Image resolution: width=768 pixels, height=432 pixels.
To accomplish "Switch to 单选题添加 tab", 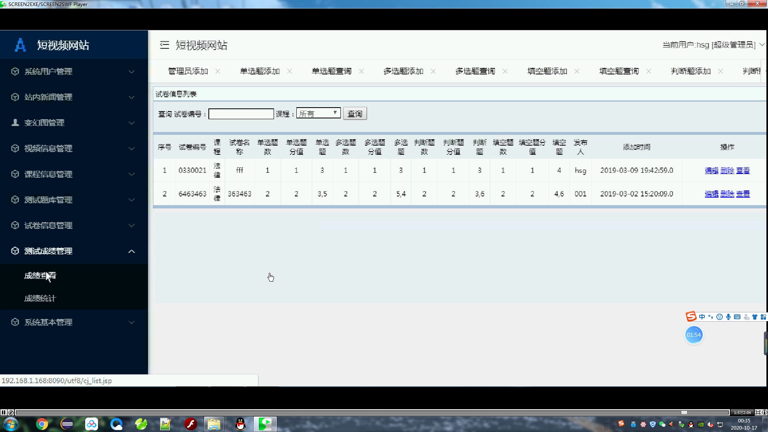I will click(x=260, y=71).
